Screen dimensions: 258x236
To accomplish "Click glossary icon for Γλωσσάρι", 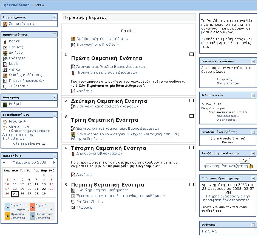I will [73, 208].
